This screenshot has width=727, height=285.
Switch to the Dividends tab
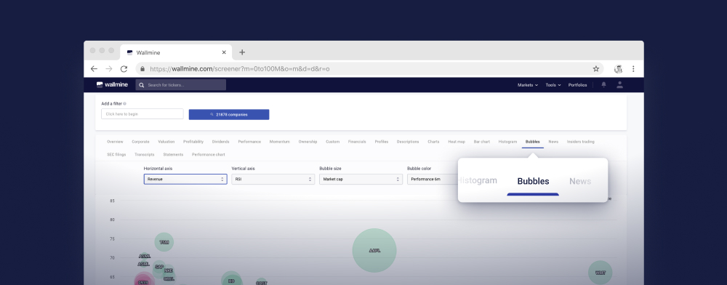point(221,142)
